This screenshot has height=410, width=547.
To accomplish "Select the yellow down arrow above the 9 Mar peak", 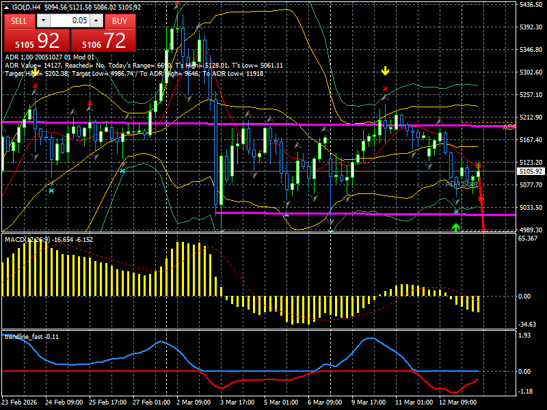I will [385, 71].
